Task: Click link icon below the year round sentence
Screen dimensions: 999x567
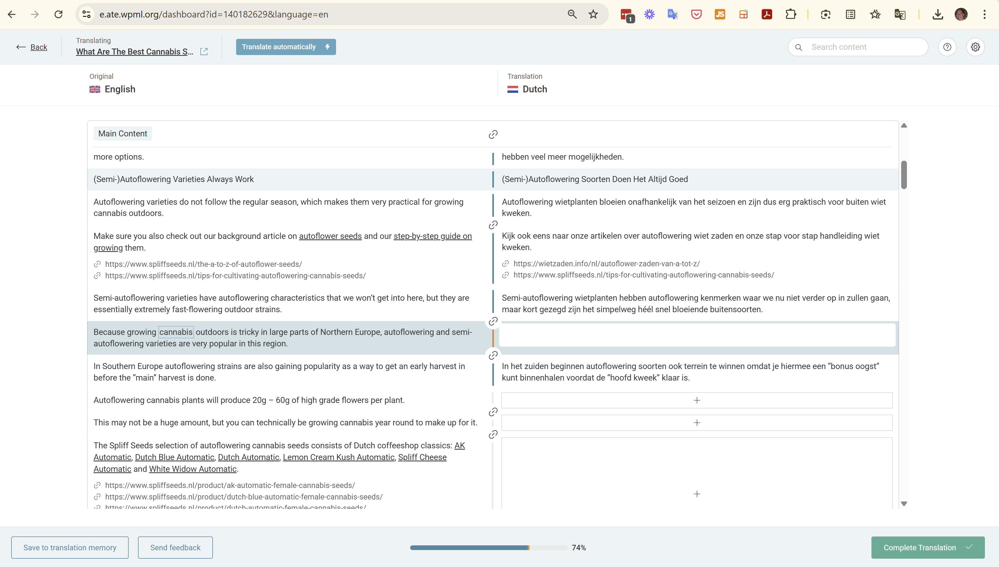Action: point(493,434)
